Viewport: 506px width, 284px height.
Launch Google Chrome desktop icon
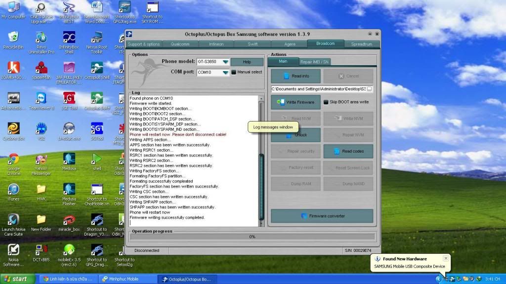(x=13, y=164)
